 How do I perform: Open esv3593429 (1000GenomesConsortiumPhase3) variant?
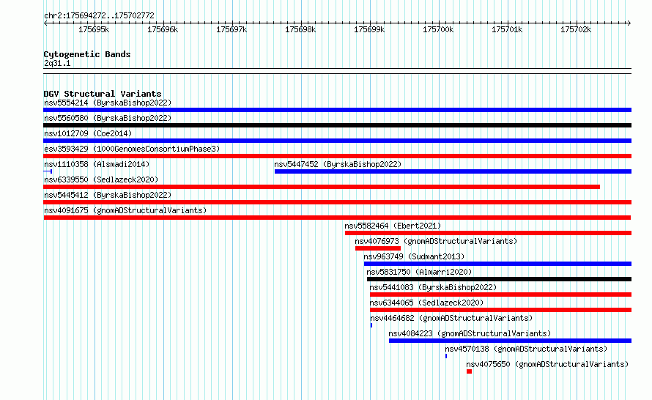132,149
